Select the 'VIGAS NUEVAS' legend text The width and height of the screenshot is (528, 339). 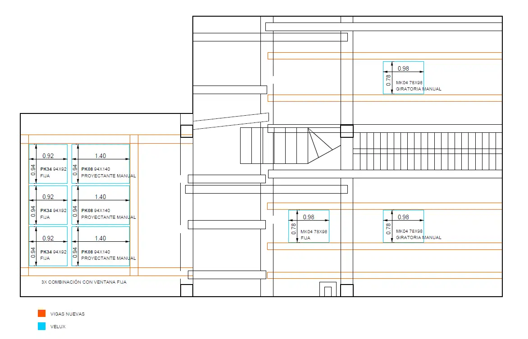[67, 314]
